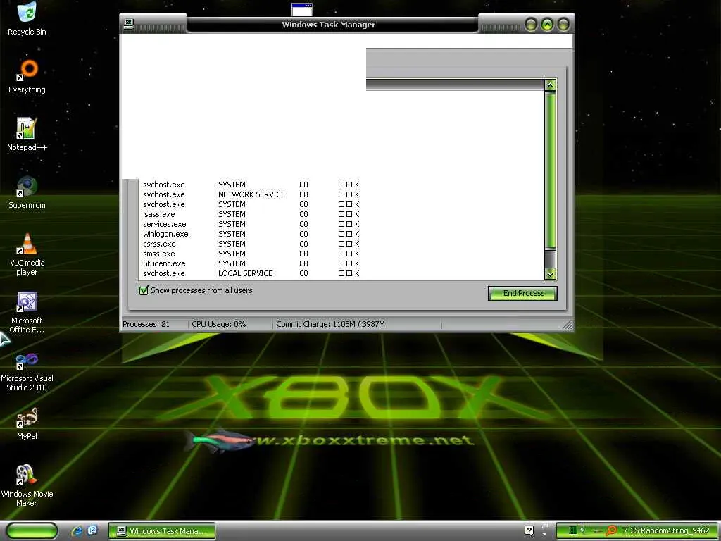
Task: Untick Show processes from all users
Action: (144, 290)
